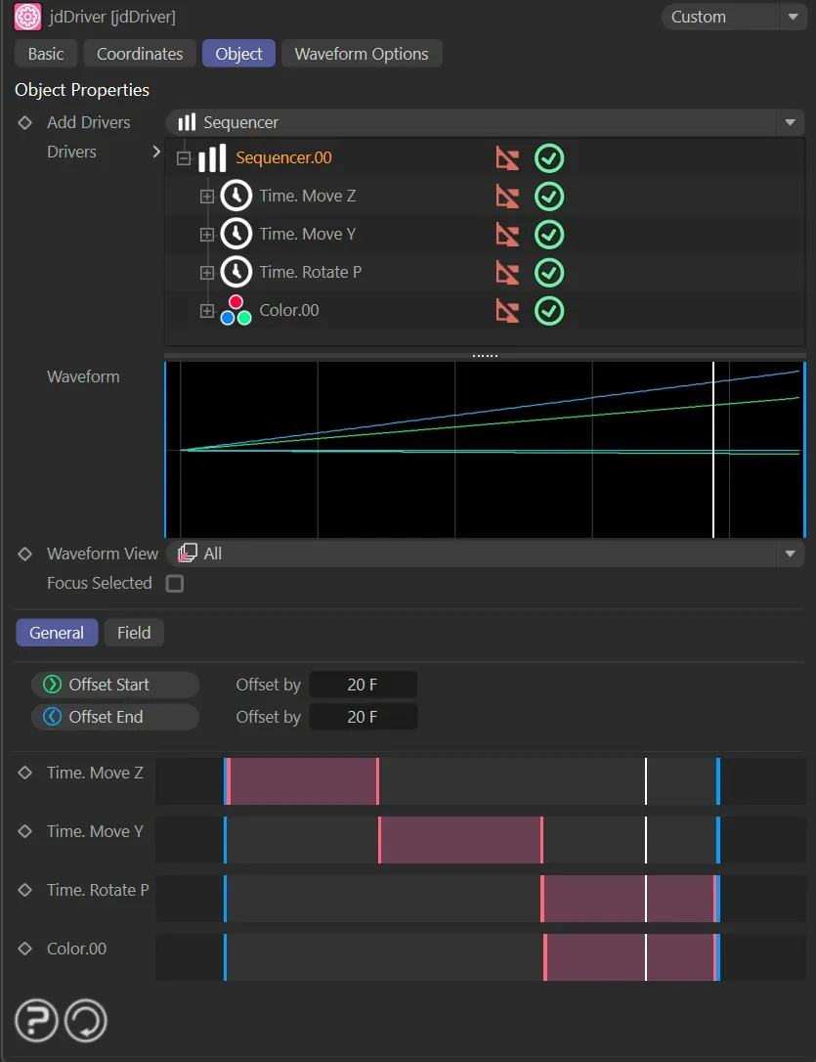Screen dimensions: 816x1062
Task: Click the Offset by 20 F input field
Action: (363, 684)
